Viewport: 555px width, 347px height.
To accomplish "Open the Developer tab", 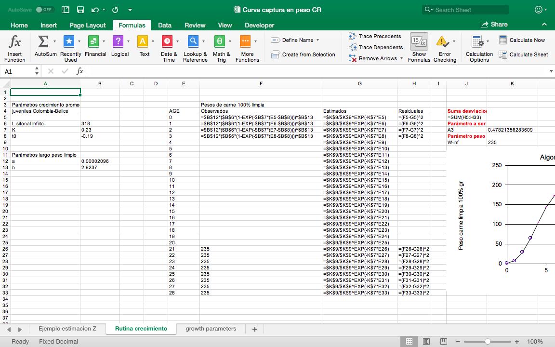I will pyautogui.click(x=260, y=25).
